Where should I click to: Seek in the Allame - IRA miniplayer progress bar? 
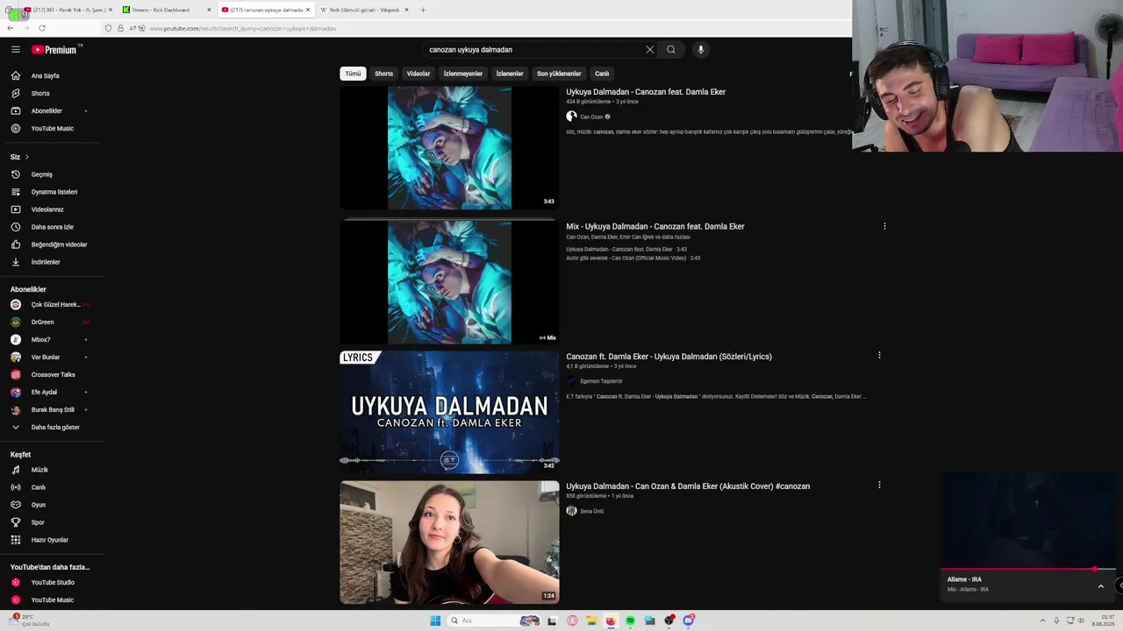pyautogui.click(x=1028, y=570)
